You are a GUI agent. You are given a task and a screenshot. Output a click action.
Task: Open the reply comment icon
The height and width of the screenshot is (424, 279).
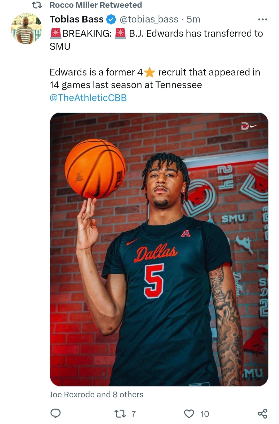click(55, 414)
